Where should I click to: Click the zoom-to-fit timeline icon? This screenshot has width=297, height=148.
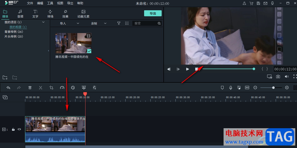(247, 87)
